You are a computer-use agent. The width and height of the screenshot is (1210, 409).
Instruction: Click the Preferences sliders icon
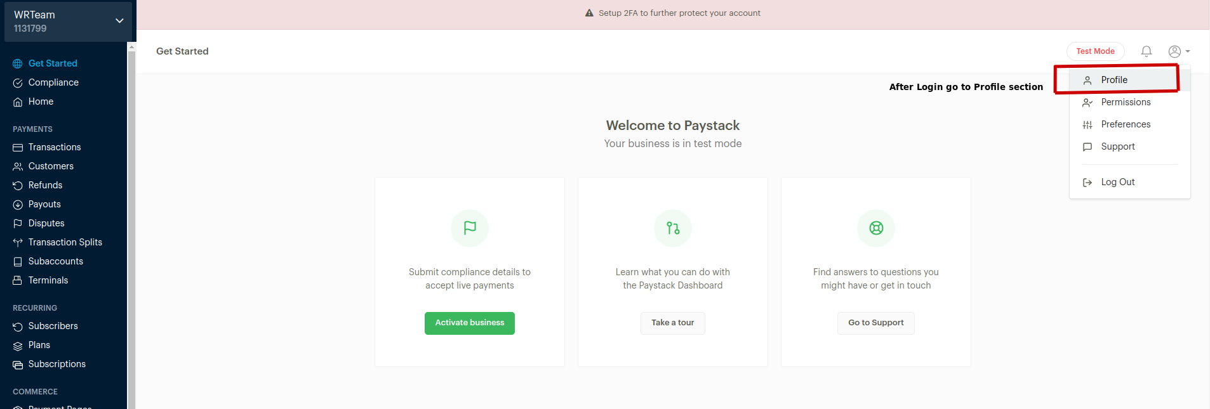(1087, 125)
